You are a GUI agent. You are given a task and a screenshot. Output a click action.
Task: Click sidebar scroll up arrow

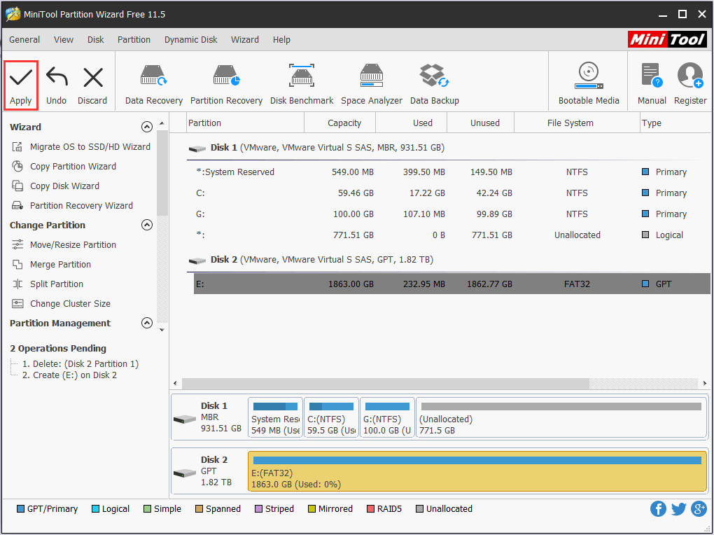click(x=162, y=123)
